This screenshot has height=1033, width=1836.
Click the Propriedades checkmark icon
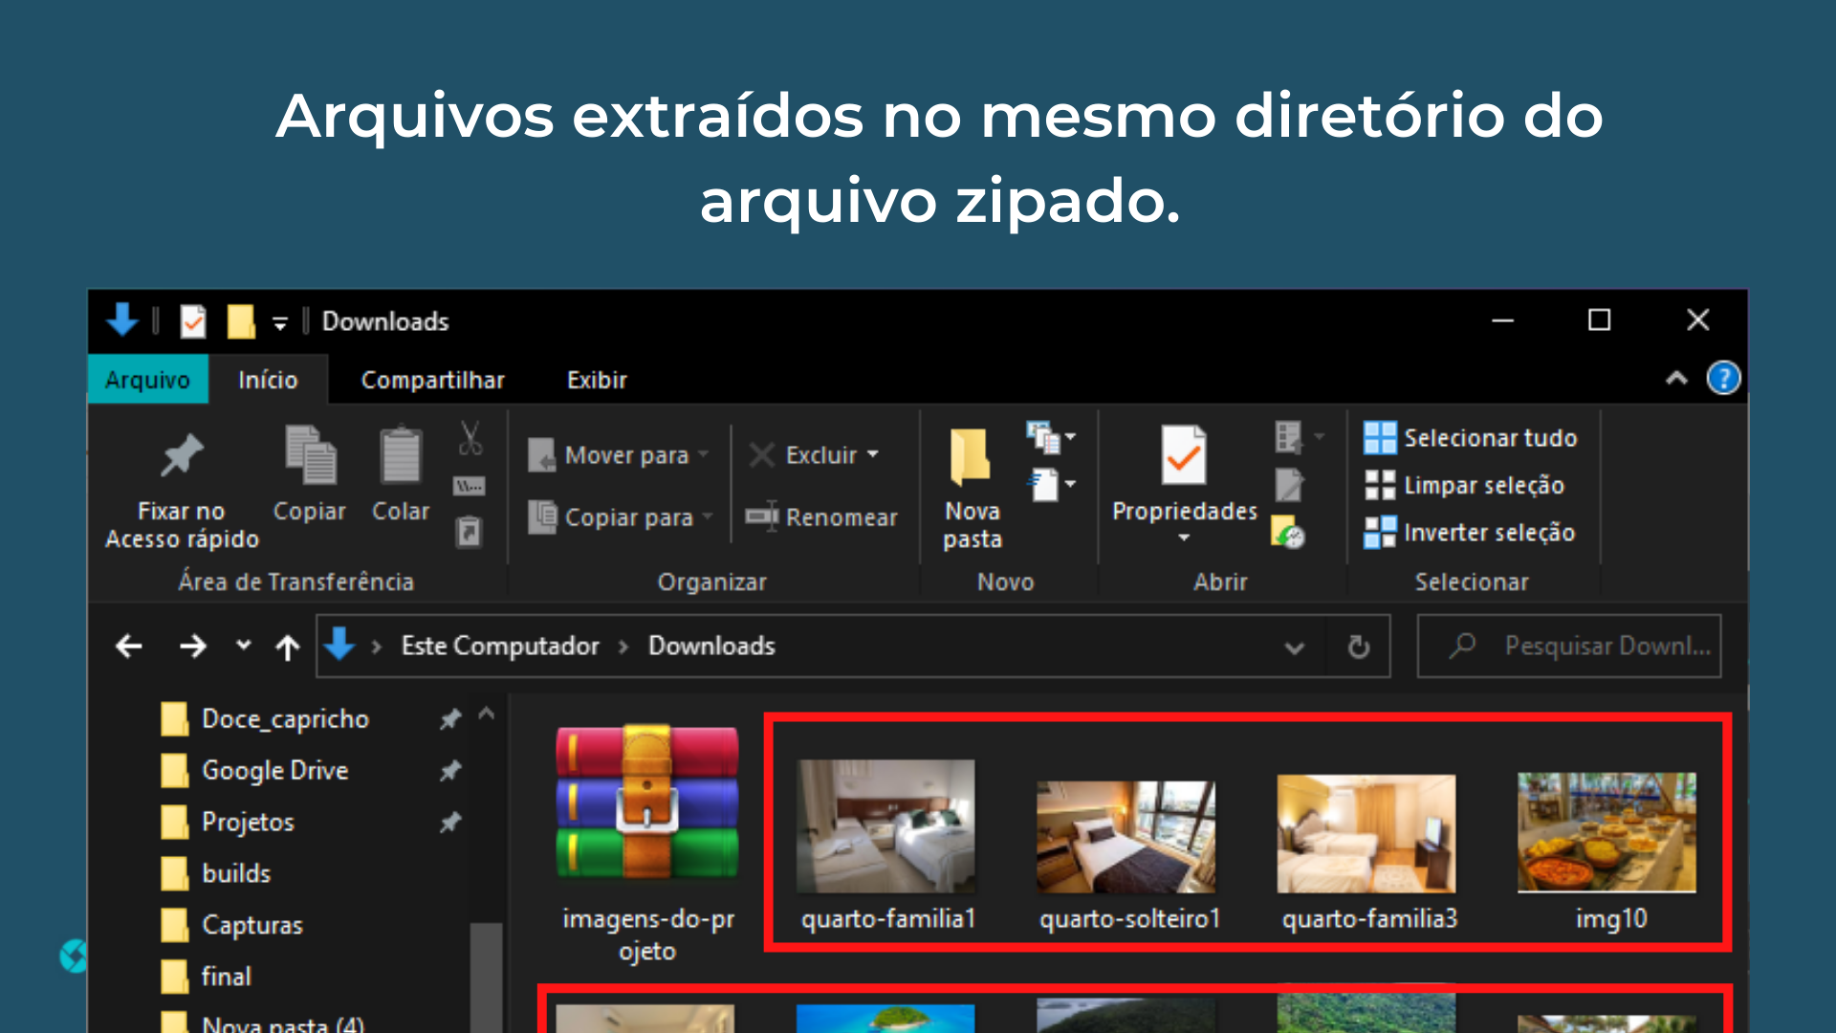[x=1183, y=456]
